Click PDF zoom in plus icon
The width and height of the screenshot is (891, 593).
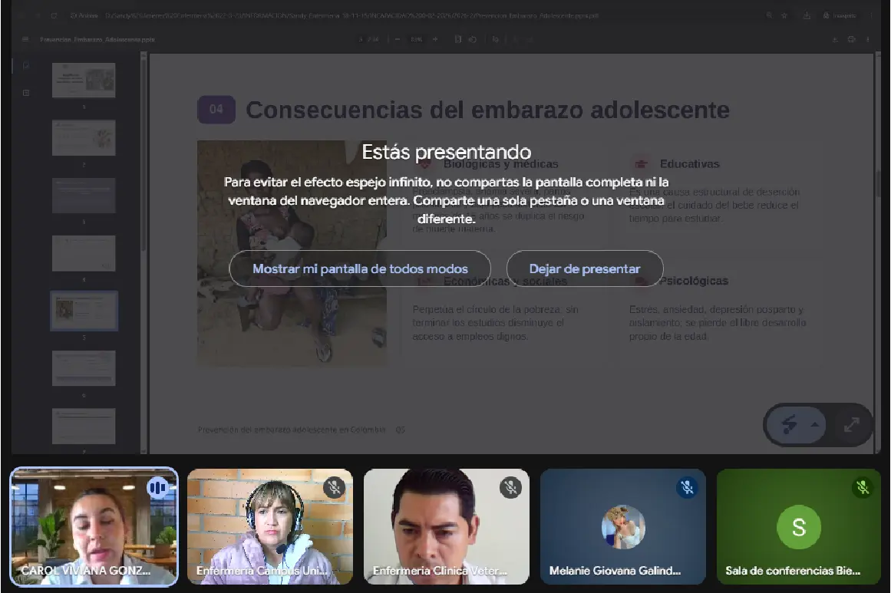click(x=435, y=40)
